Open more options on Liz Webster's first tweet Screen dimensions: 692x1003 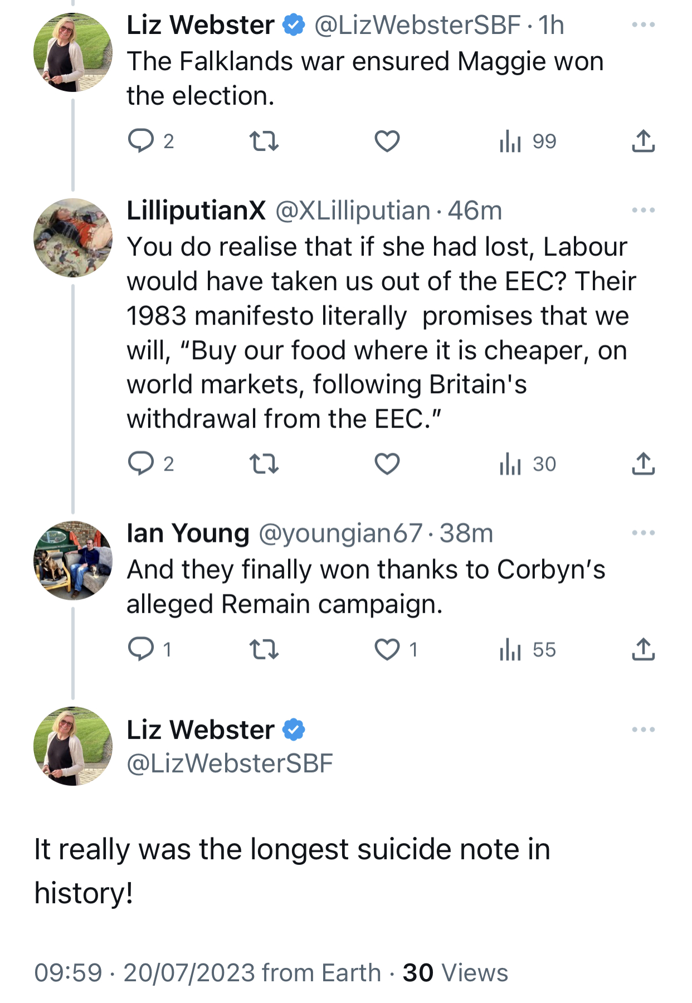coord(643,25)
